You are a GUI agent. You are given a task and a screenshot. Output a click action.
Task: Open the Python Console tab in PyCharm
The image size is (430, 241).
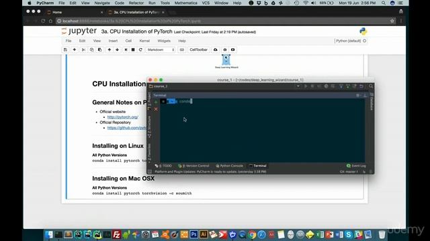click(229, 166)
